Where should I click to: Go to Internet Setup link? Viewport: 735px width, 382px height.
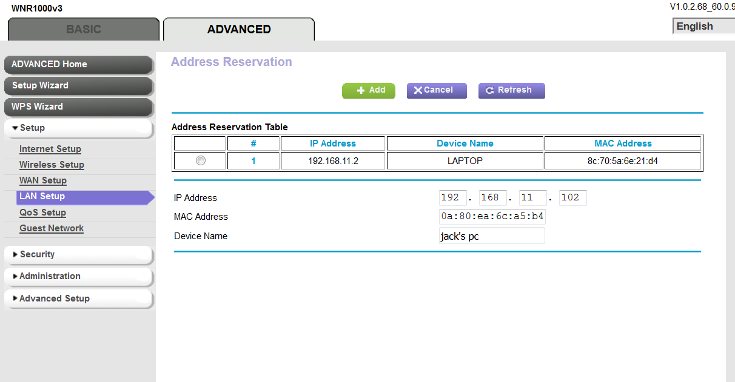(x=50, y=149)
